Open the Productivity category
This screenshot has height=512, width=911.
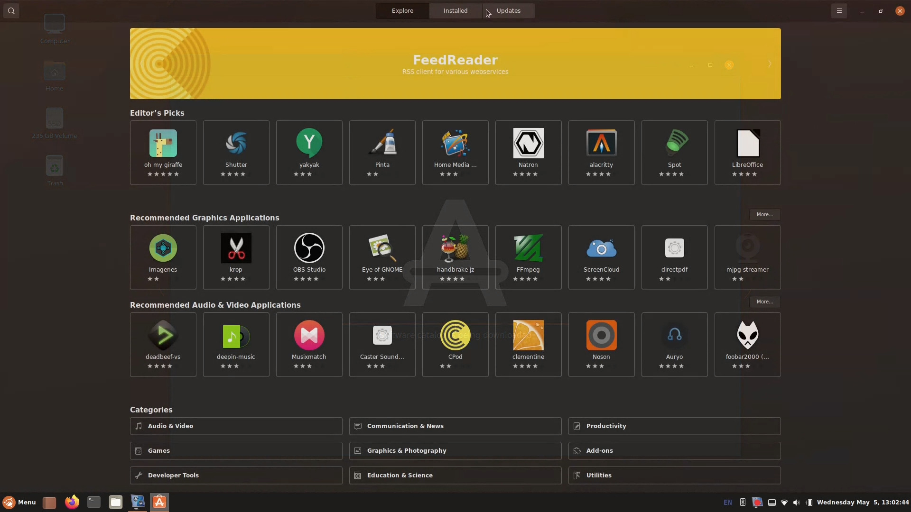click(674, 426)
